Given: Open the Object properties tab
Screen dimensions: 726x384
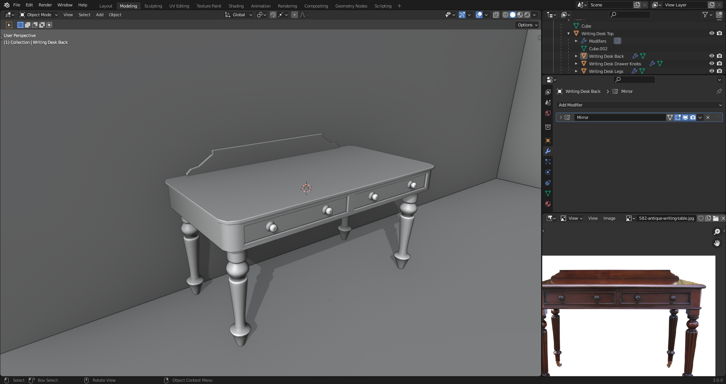Looking at the screenshot, I should coord(548,140).
